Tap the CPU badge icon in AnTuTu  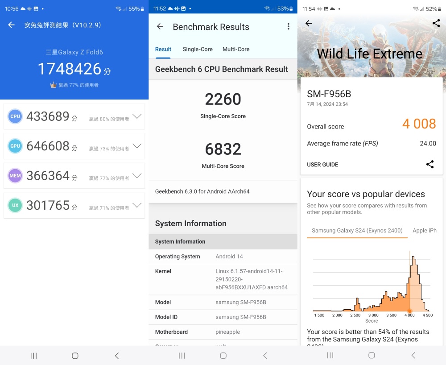point(15,116)
